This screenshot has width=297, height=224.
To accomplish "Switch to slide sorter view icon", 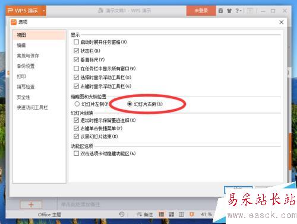I will (171, 215).
